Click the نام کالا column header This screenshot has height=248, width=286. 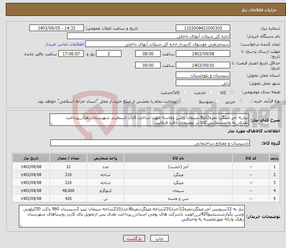(x=178, y=158)
